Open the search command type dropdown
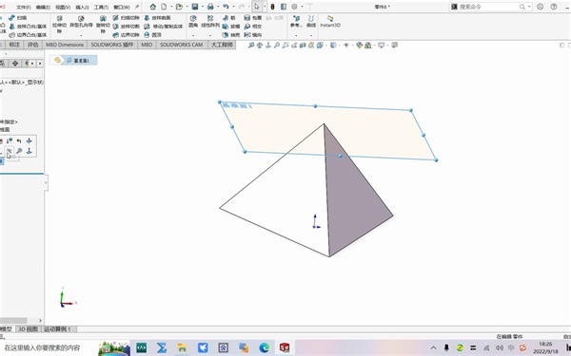 pyautogui.click(x=529, y=7)
